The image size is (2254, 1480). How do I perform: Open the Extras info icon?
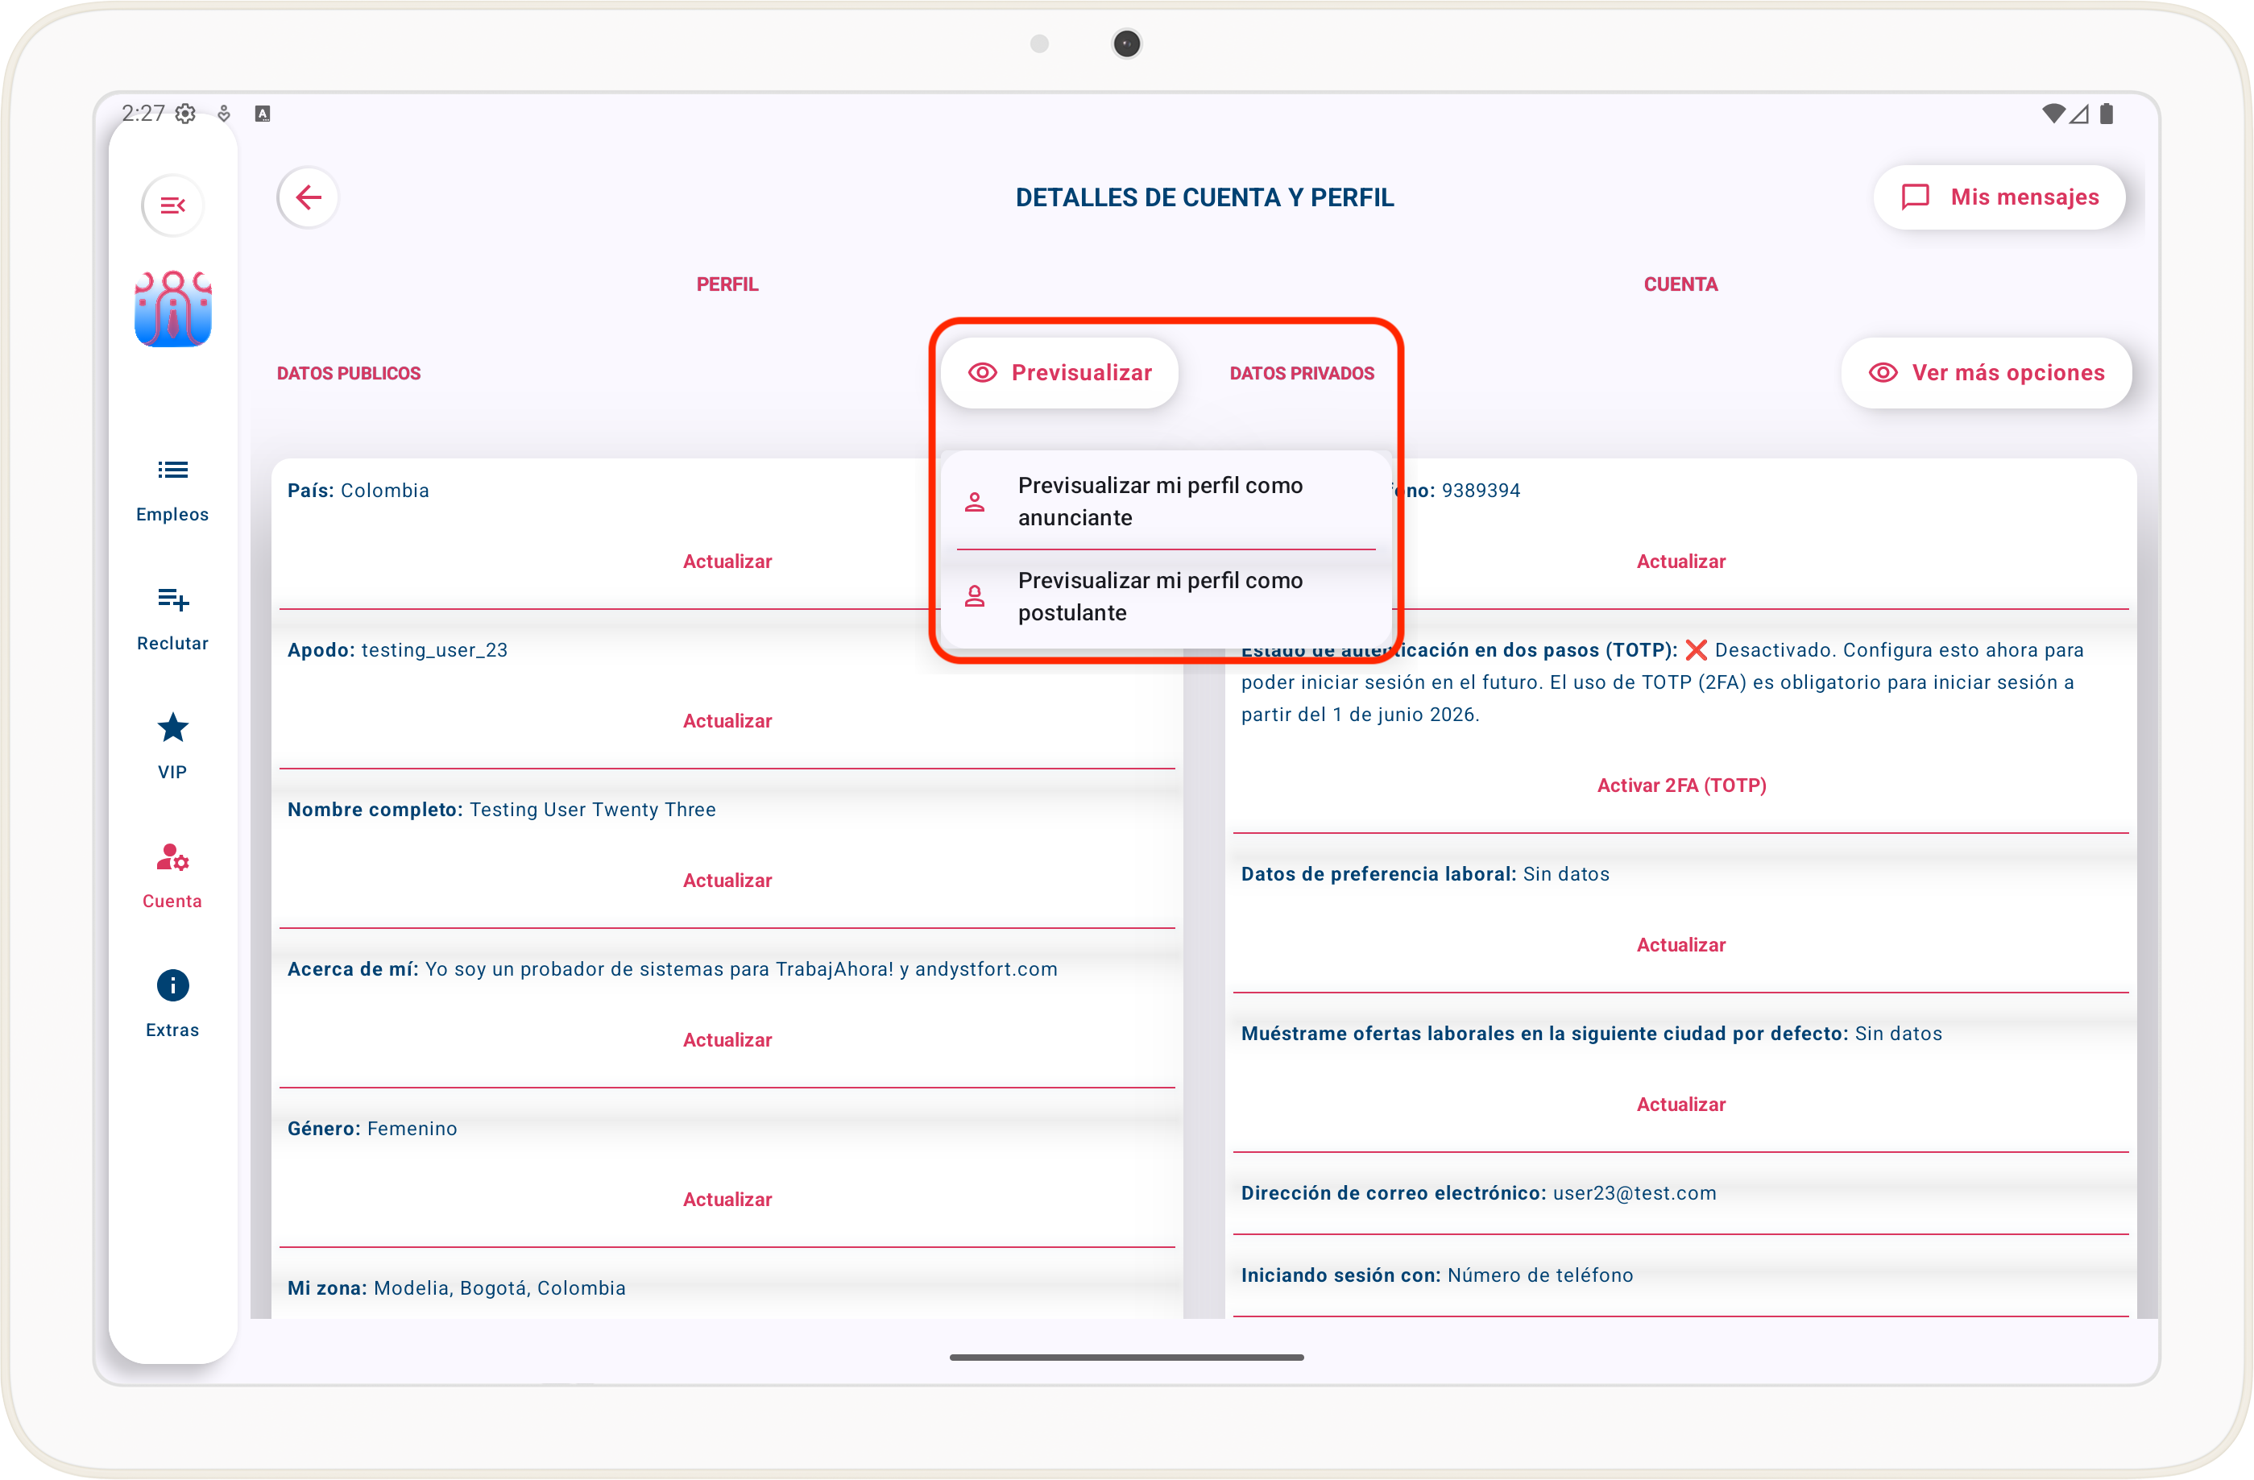[x=172, y=985]
